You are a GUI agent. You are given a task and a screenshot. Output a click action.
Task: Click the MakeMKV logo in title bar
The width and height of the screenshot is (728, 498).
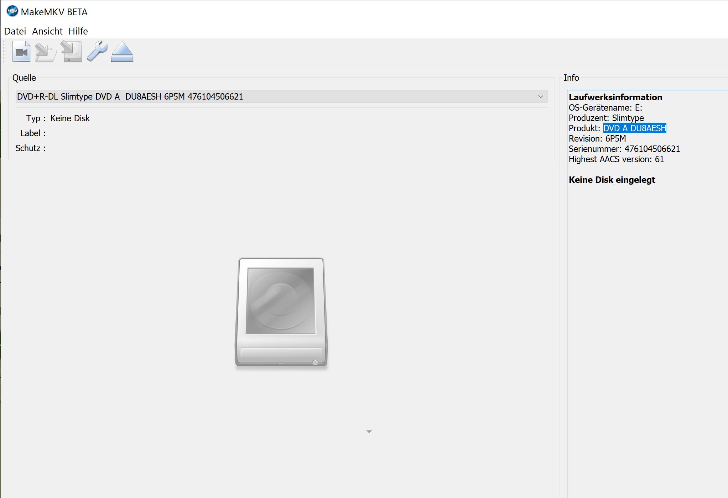tap(12, 11)
